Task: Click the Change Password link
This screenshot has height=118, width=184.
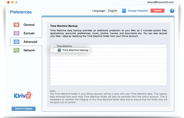Action: point(138,11)
